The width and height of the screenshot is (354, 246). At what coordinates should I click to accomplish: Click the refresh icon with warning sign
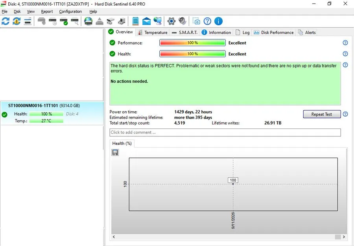click(x=17, y=21)
